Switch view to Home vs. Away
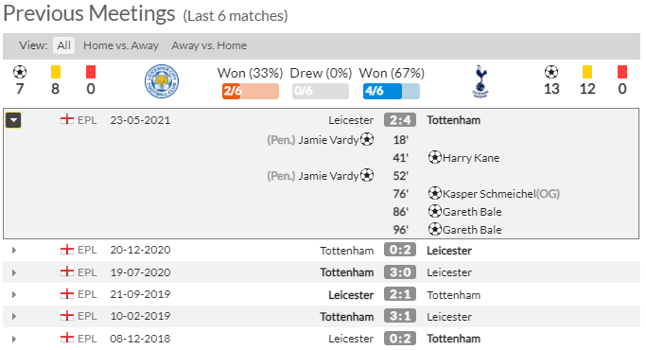The width and height of the screenshot is (646, 350). (121, 45)
